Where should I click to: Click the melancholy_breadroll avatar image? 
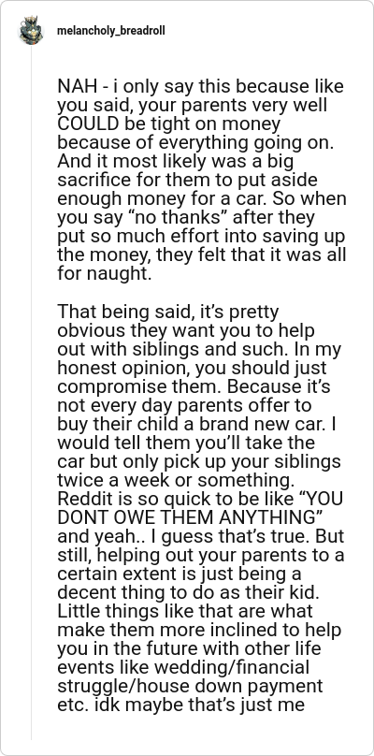click(x=31, y=30)
